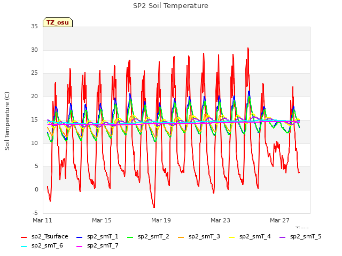This screenshot has height=256, width=342.
Task: Select the sp2_smT_7 legend label
Action: click(x=103, y=245)
